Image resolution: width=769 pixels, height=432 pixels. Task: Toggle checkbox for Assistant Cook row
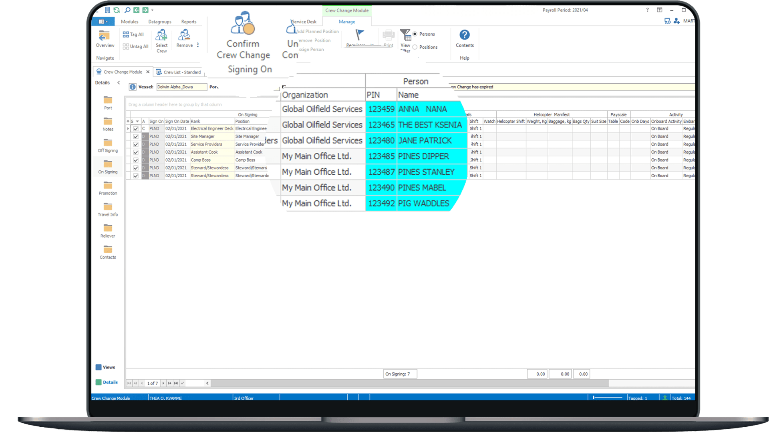[136, 152]
